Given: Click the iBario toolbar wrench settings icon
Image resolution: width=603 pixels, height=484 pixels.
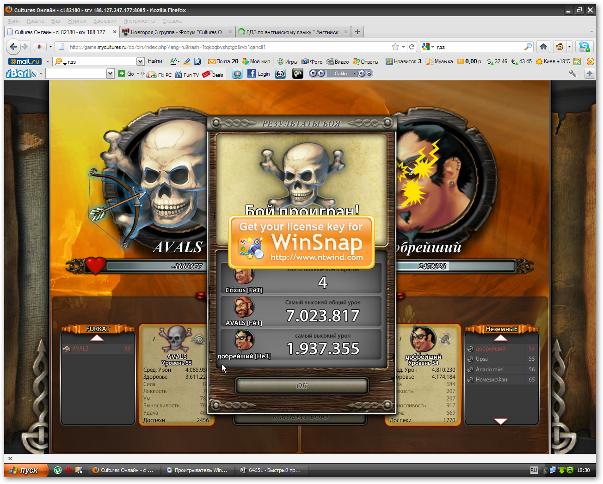Looking at the screenshot, I should [x=572, y=73].
